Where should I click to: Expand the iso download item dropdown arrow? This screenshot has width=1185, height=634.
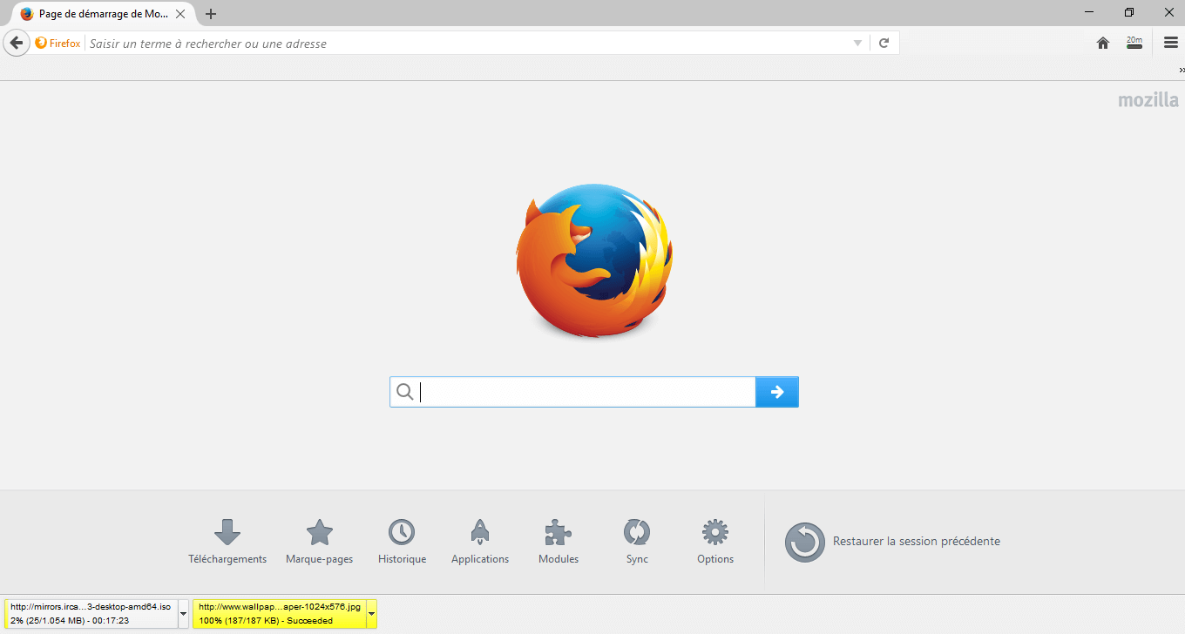183,613
